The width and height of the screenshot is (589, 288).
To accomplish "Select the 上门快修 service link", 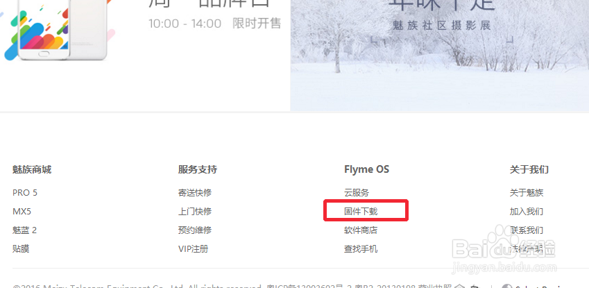I will click(195, 211).
